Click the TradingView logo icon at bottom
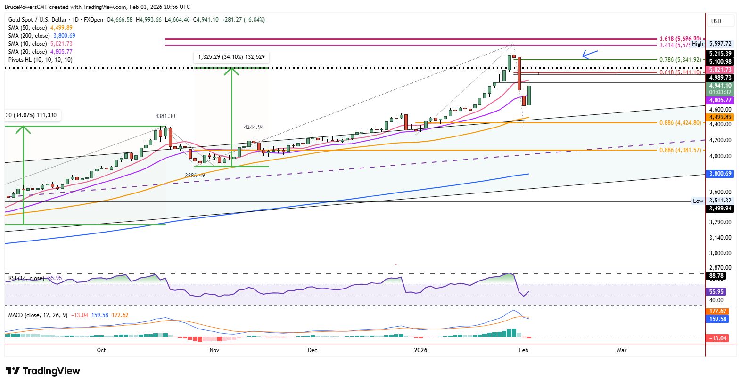This screenshot has height=385, width=741. pyautogui.click(x=13, y=371)
